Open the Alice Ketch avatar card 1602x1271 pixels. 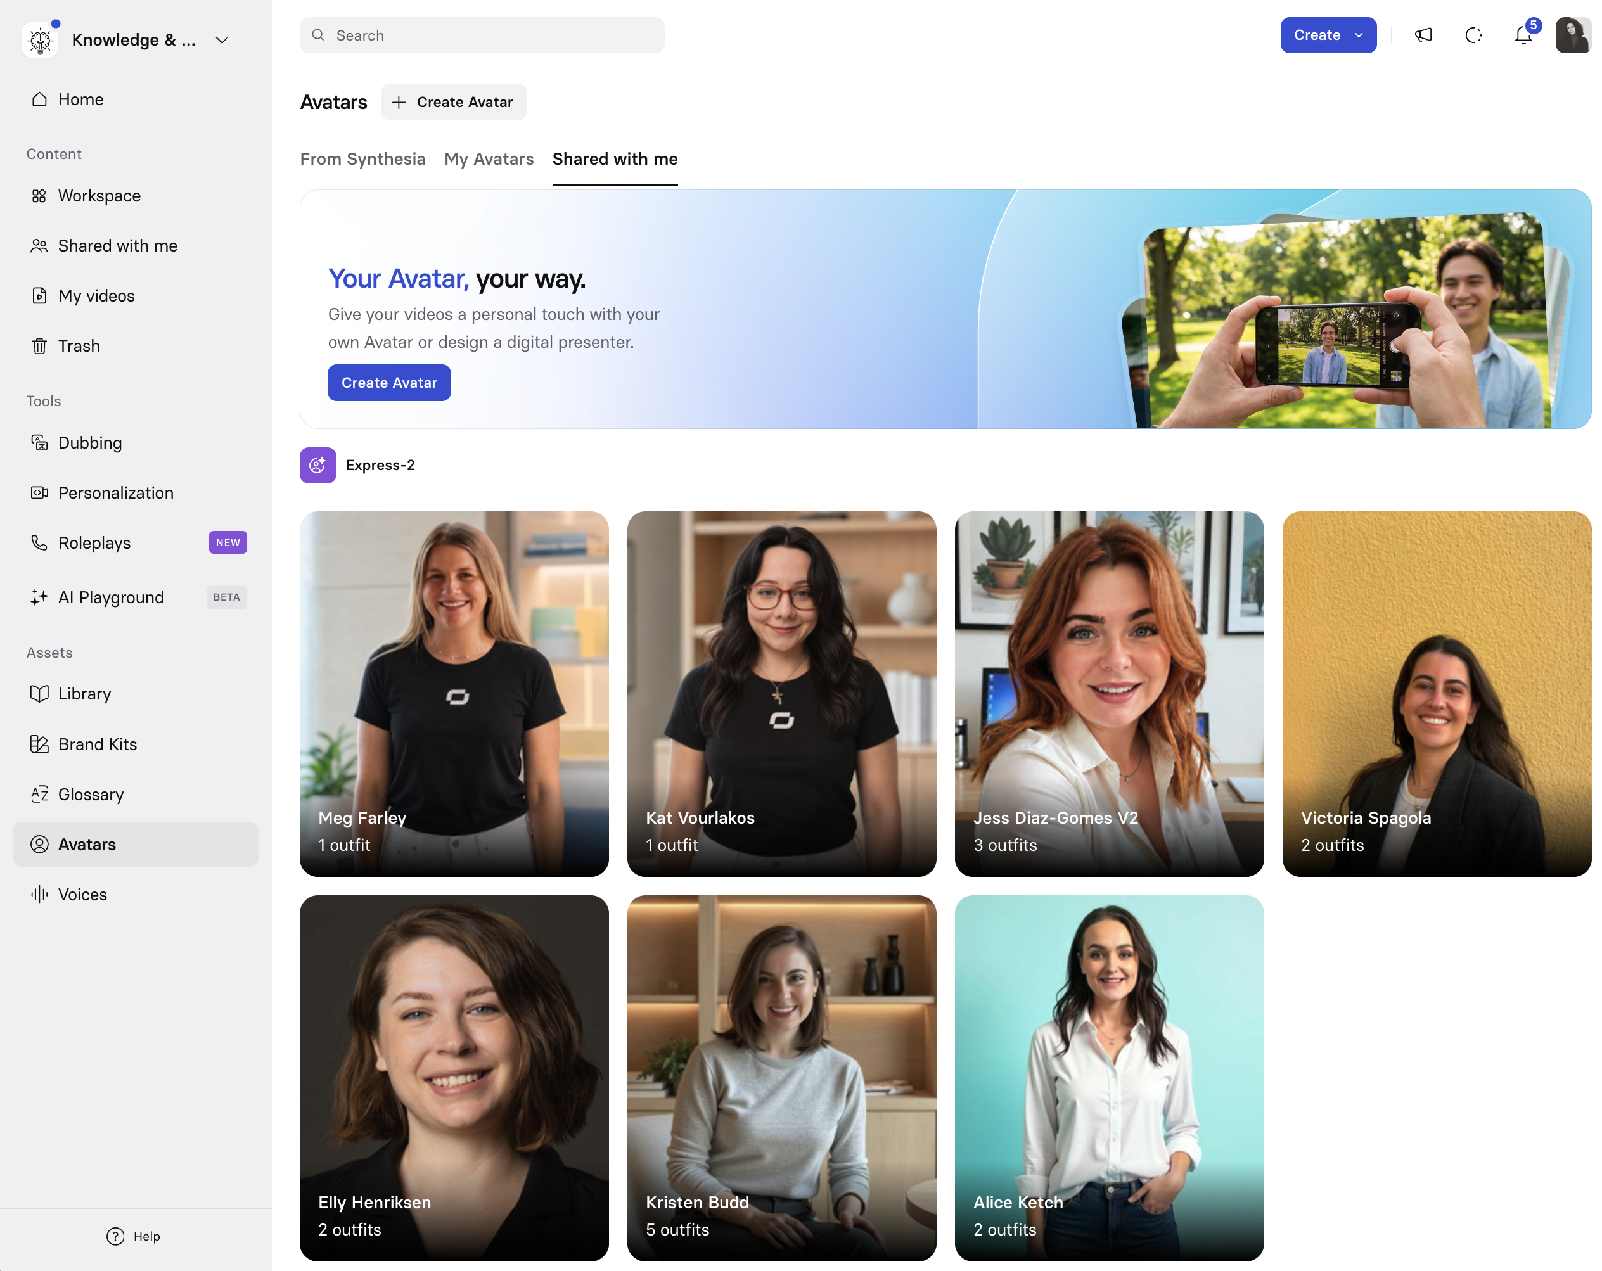click(x=1110, y=1078)
